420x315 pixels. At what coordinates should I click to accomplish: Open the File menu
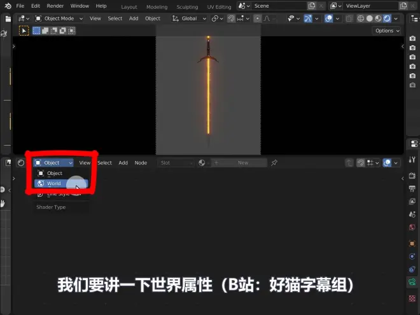(20, 6)
